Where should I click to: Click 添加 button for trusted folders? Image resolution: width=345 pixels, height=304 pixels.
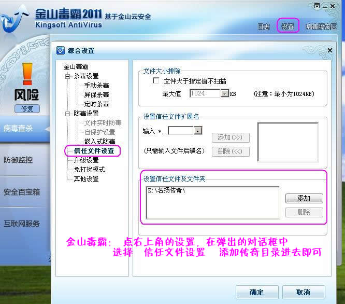(304, 199)
